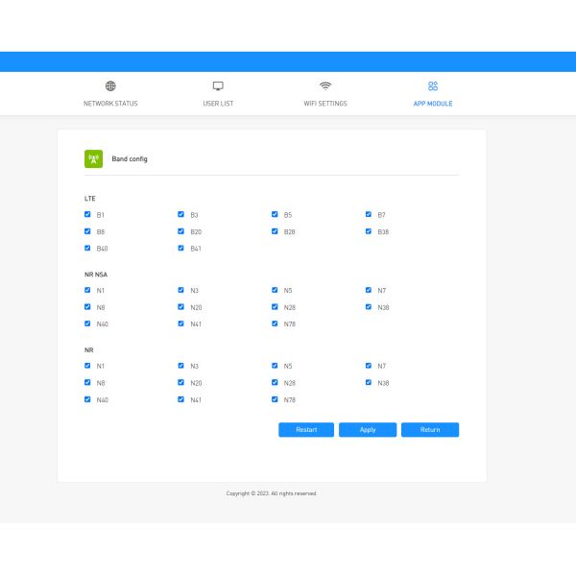This screenshot has width=576, height=576.
Task: Click the User List monitor icon
Action: pyautogui.click(x=218, y=86)
